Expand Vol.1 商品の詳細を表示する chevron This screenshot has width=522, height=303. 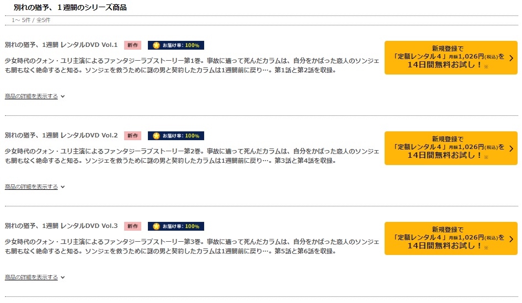point(62,97)
